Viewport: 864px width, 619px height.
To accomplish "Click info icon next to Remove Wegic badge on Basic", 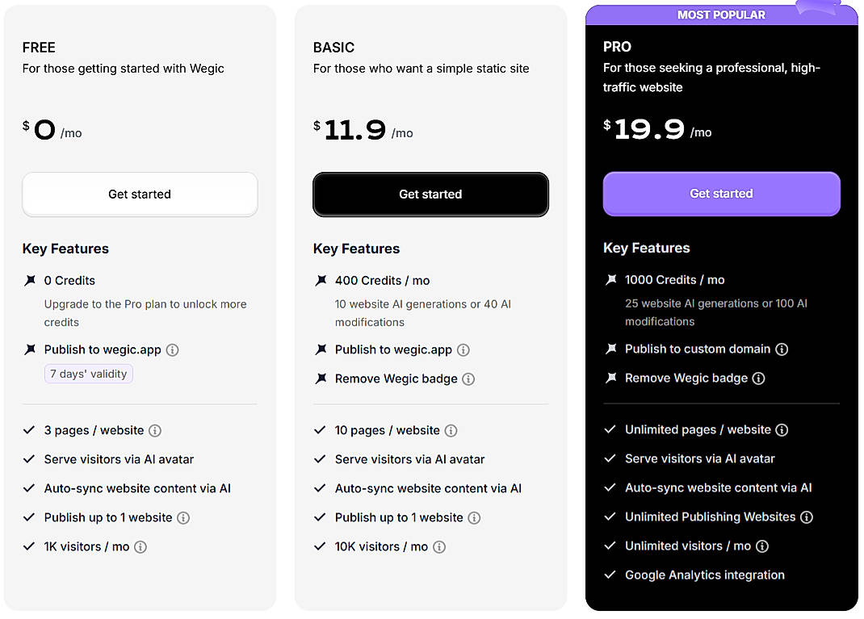I will [469, 379].
